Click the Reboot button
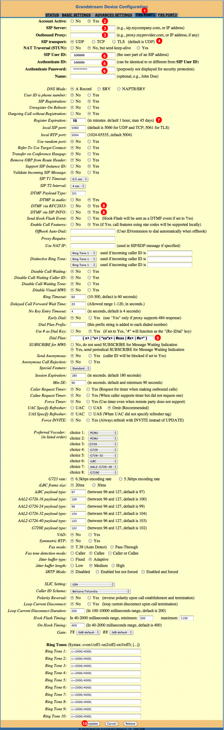 point(130,724)
